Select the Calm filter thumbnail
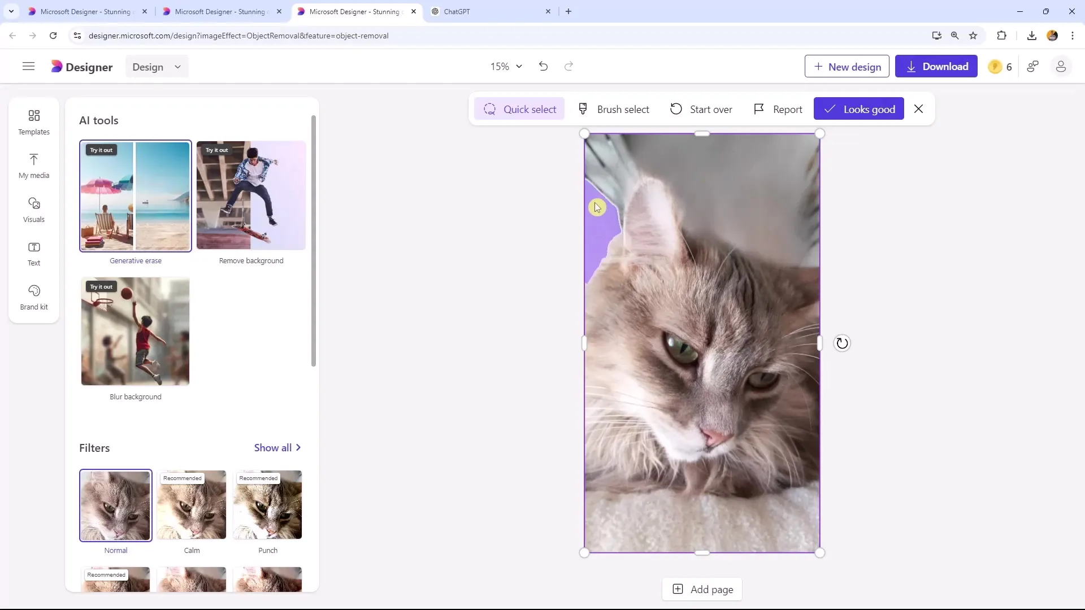1085x610 pixels. (x=192, y=506)
